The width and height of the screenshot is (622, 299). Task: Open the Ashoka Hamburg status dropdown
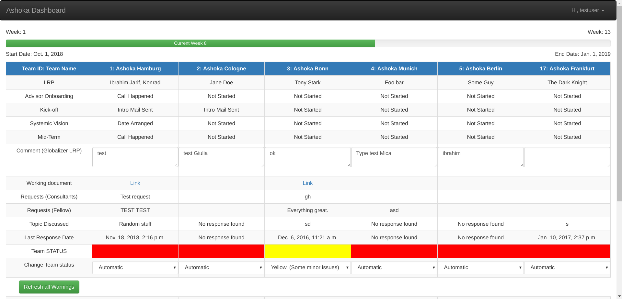pyautogui.click(x=135, y=267)
